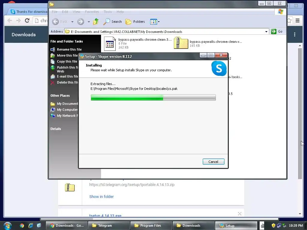The image size is (307, 230).
Task: Collapse the File and Folder Tasks header
Action: point(67,41)
